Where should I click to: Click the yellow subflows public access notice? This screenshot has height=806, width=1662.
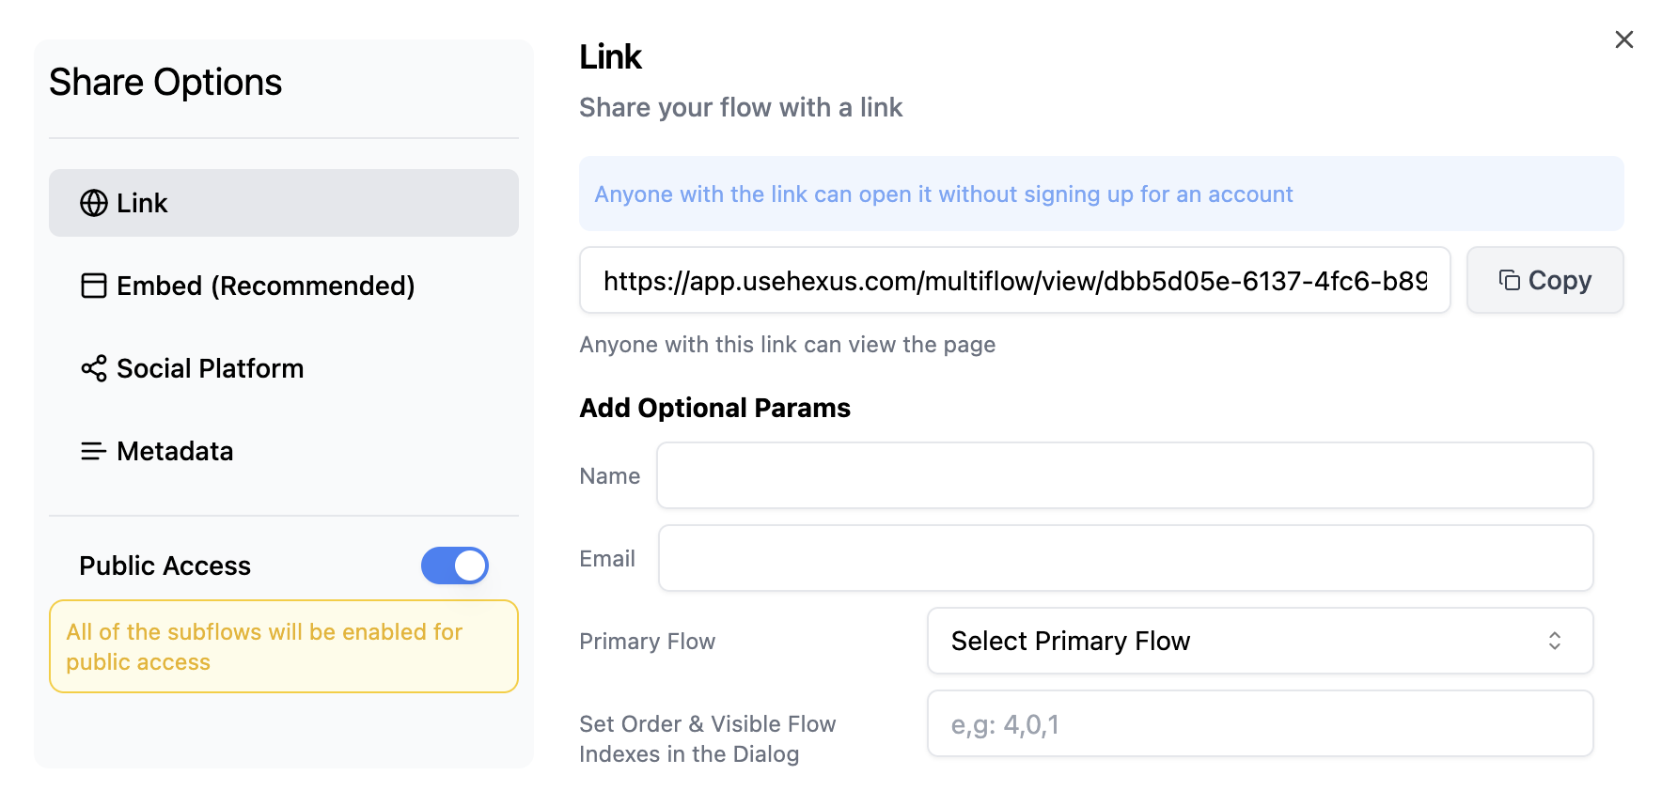point(284,646)
